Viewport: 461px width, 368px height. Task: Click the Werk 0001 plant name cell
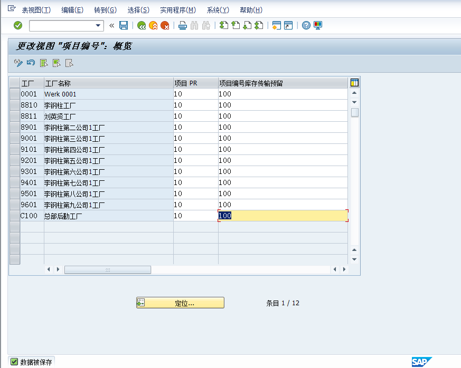pyautogui.click(x=109, y=94)
